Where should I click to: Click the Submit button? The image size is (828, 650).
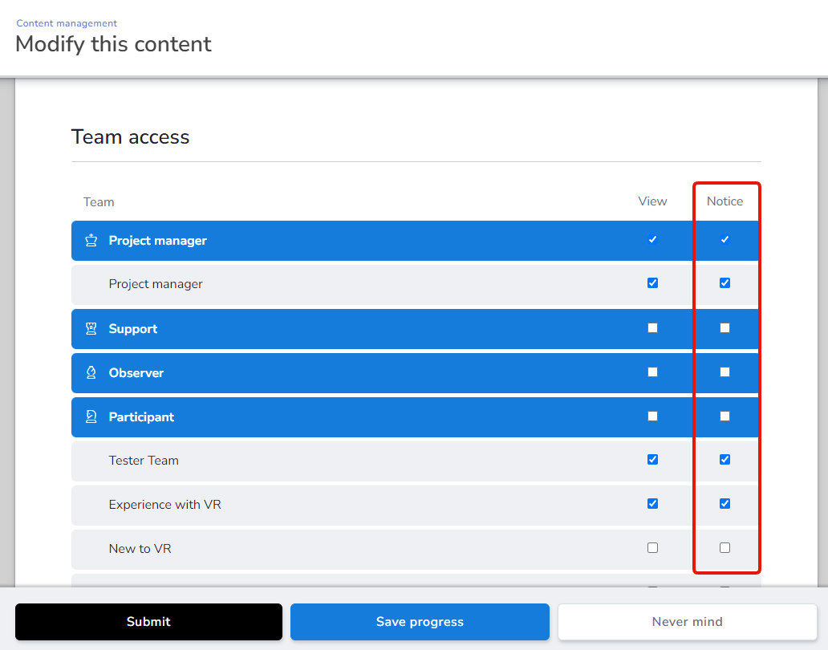click(x=148, y=621)
